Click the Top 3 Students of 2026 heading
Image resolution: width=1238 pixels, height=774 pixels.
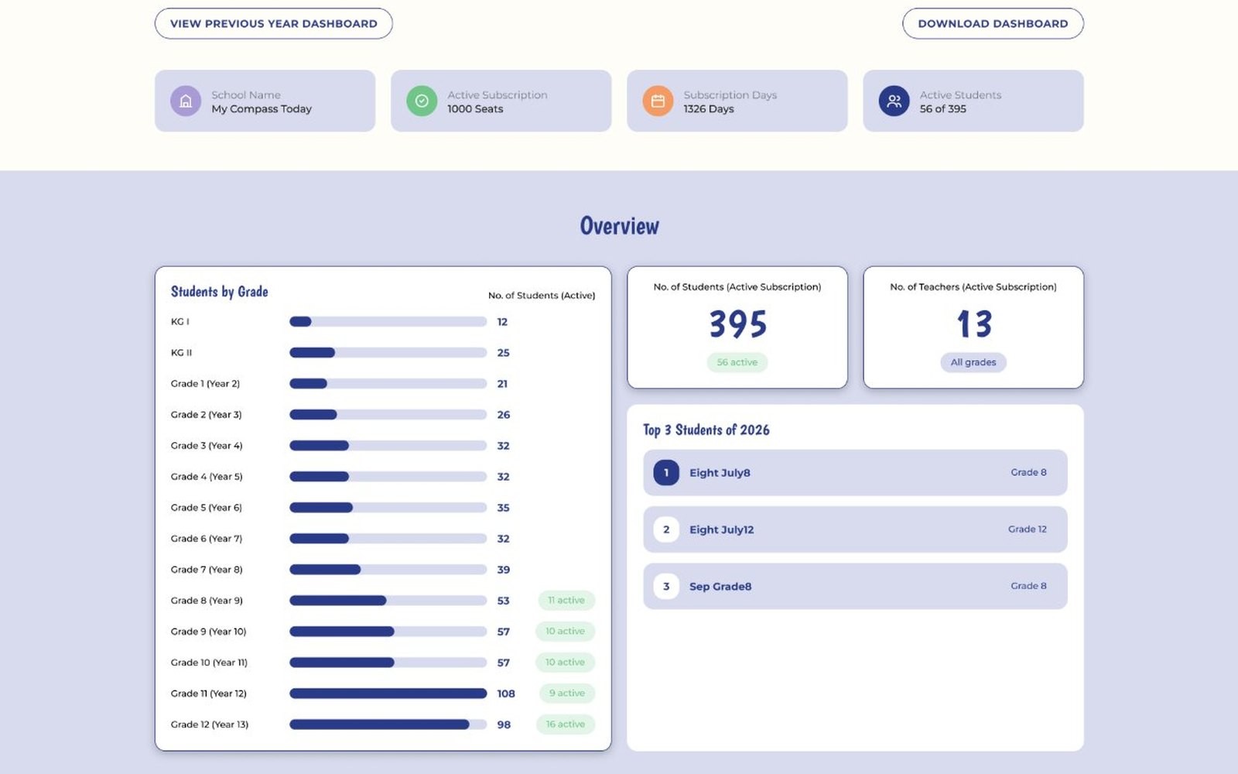706,430
